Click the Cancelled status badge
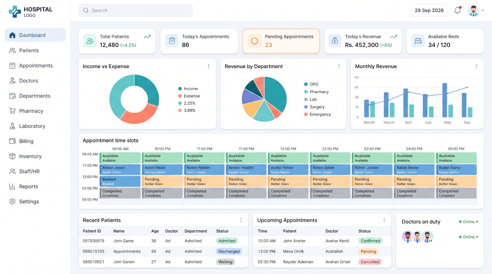This screenshot has height=274, width=492. point(370,262)
